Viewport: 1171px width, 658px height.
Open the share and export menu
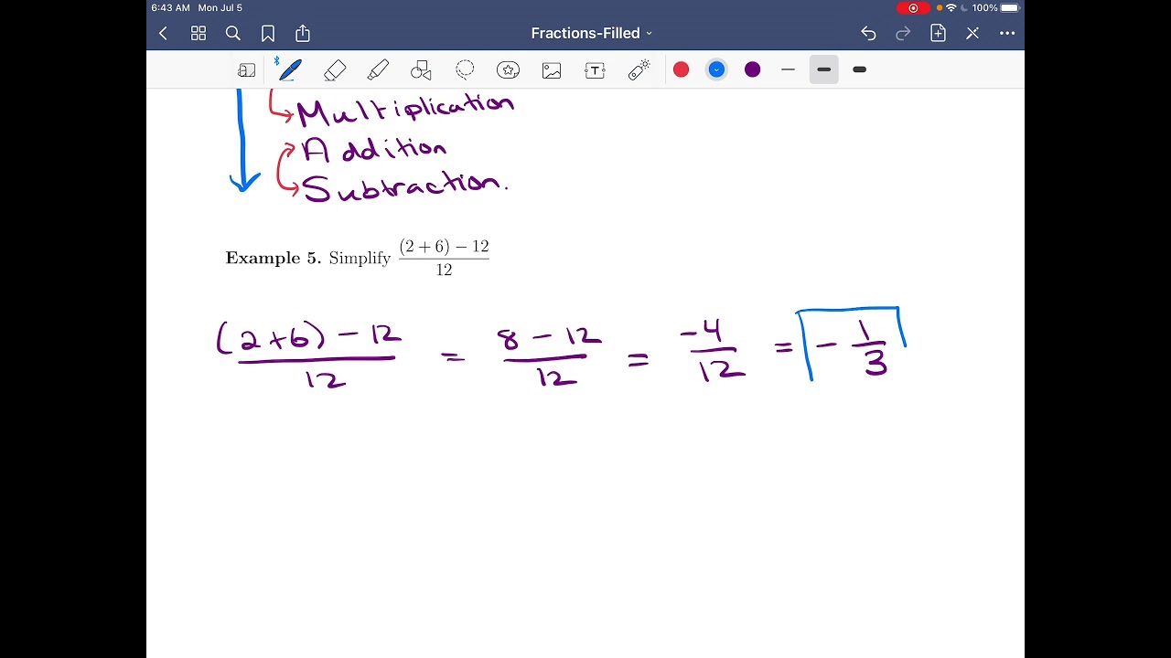(x=303, y=33)
